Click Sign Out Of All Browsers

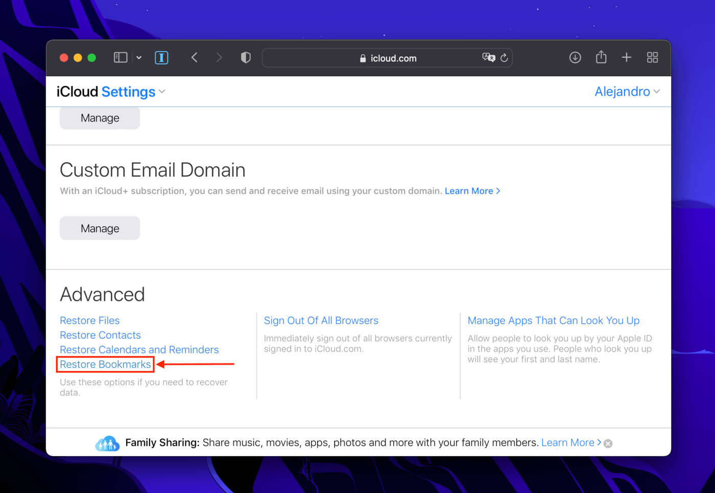click(x=321, y=320)
